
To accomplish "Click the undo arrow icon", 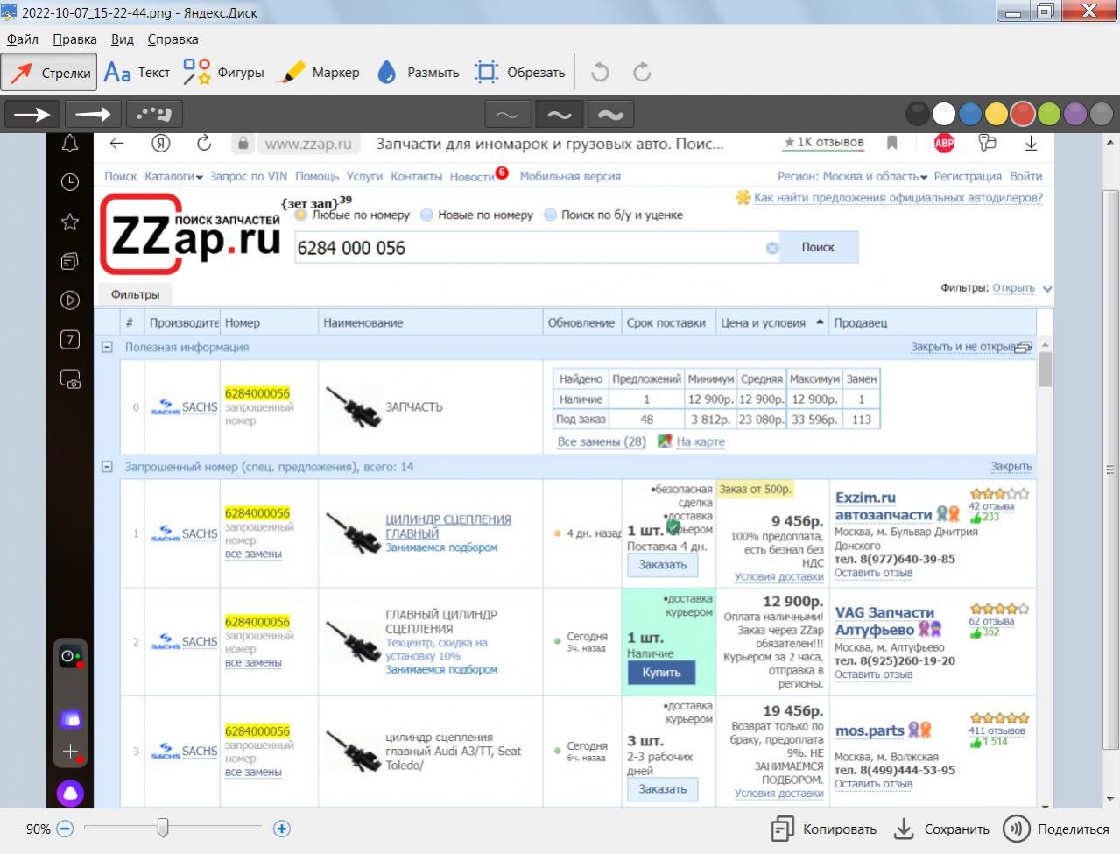I will [600, 73].
